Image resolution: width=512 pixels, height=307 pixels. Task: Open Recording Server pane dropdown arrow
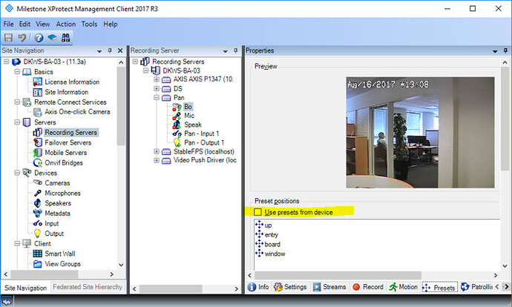[226, 51]
